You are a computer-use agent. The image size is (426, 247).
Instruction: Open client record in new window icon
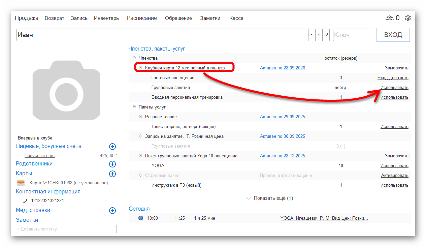coord(326,35)
